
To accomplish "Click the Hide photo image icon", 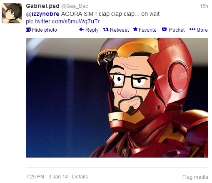I will pyautogui.click(x=28, y=30).
